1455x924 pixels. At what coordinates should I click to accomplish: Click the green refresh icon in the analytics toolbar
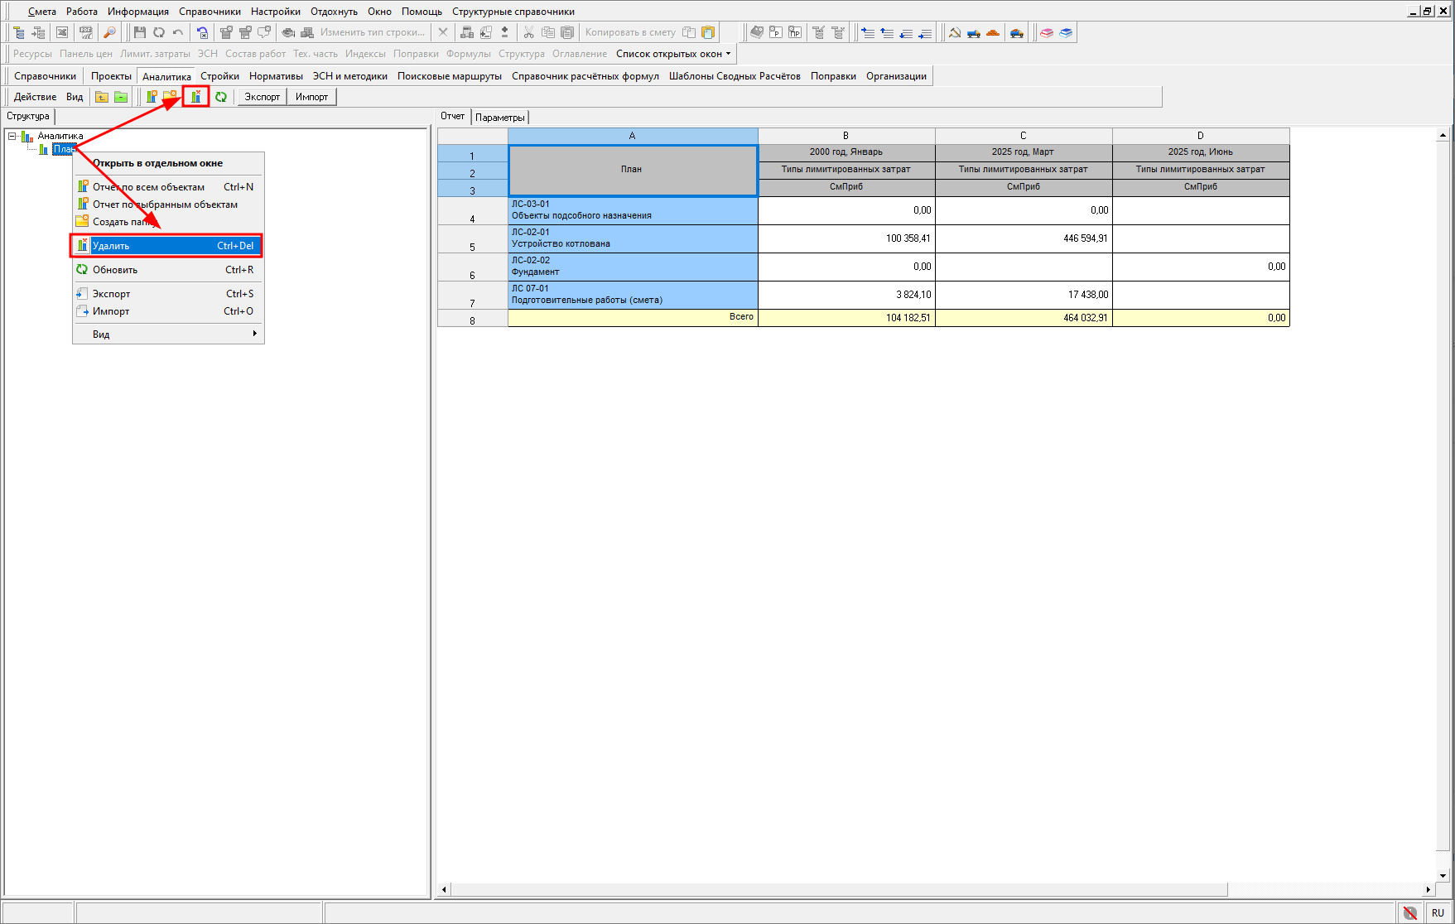(x=221, y=97)
